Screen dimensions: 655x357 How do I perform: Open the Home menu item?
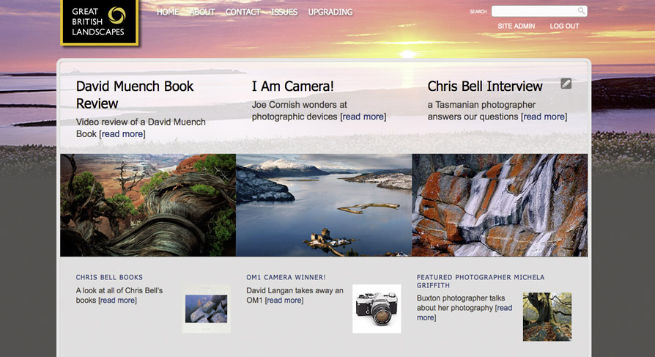pyautogui.click(x=167, y=12)
